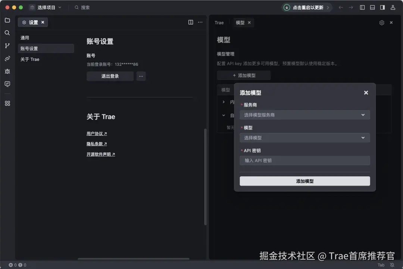
Task: Close the Trae side panel
Action: coord(391,23)
